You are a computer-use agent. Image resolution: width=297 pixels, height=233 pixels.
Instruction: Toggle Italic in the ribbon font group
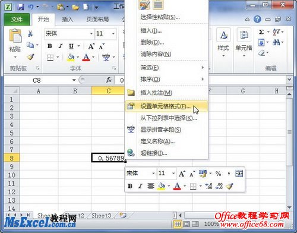(61, 46)
